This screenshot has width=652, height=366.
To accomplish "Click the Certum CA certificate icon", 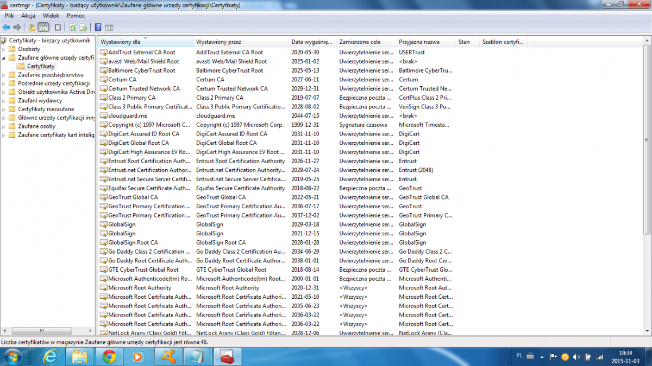I will click(103, 80).
